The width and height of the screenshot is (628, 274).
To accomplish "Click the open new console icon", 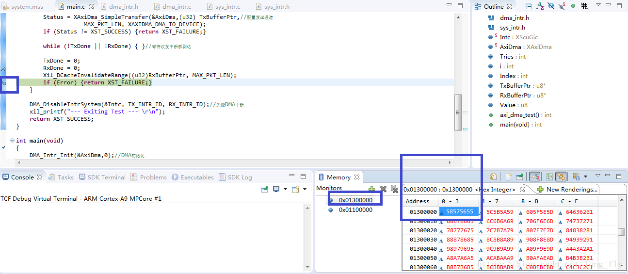I will (x=295, y=189).
